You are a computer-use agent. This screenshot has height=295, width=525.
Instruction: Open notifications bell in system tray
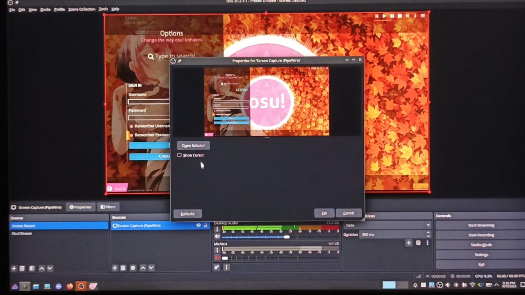click(415, 285)
